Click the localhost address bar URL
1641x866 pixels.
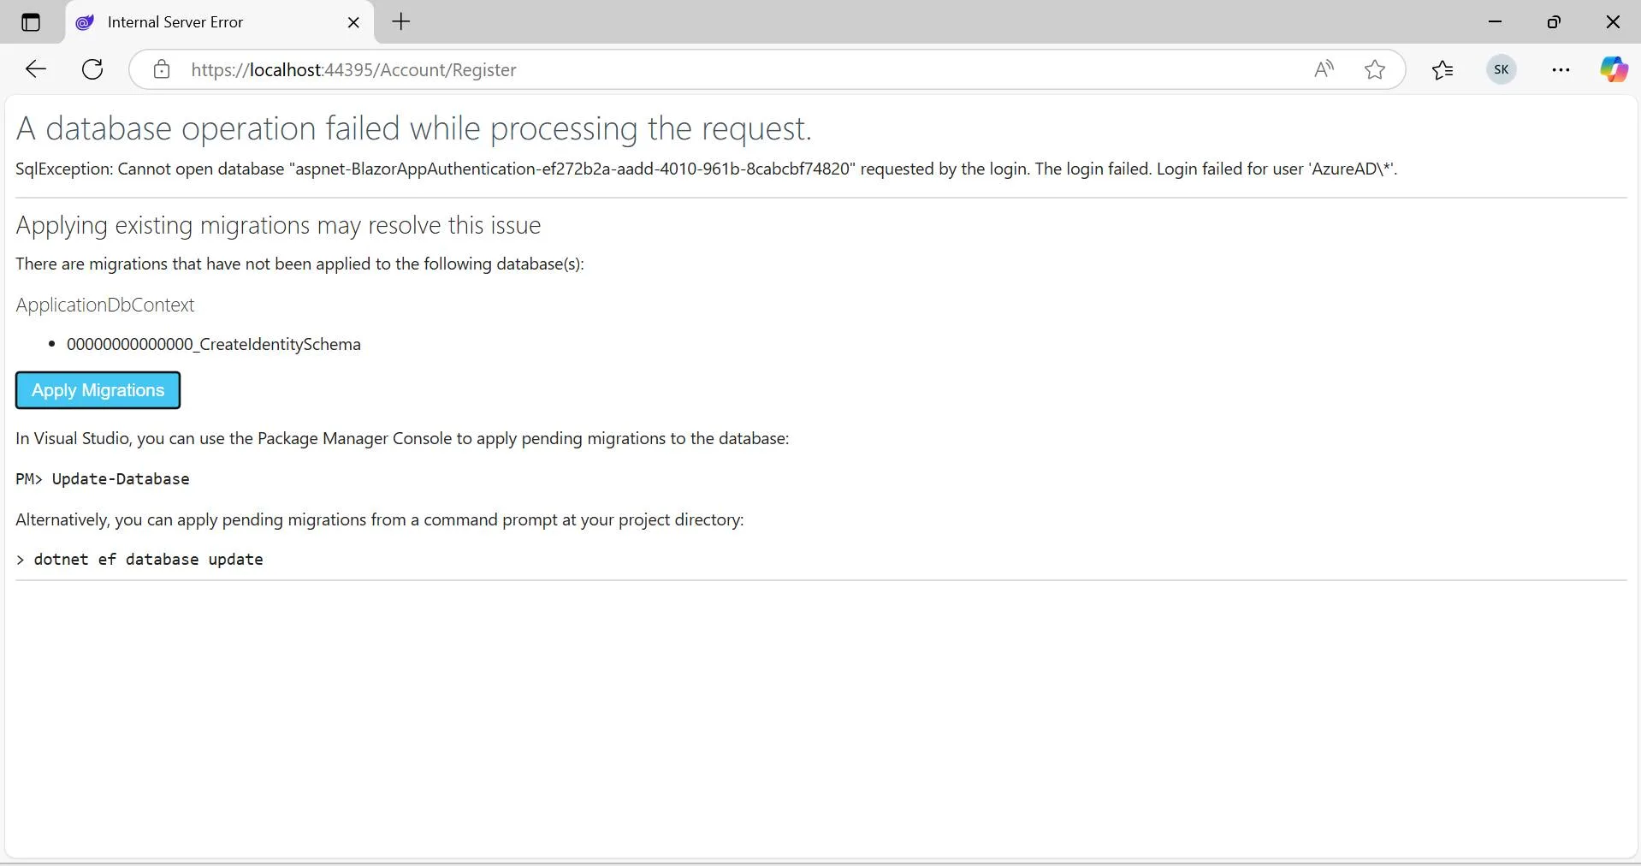click(x=353, y=69)
